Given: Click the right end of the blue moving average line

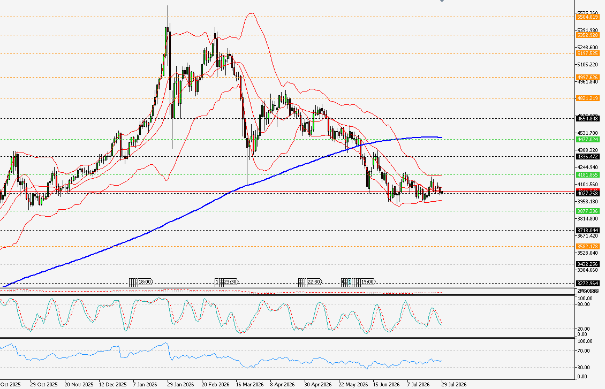Looking at the screenshot, I should tap(441, 138).
